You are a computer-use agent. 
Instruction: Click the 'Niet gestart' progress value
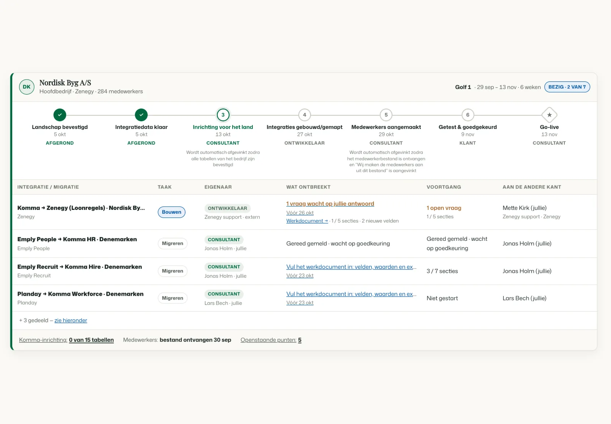[442, 298]
